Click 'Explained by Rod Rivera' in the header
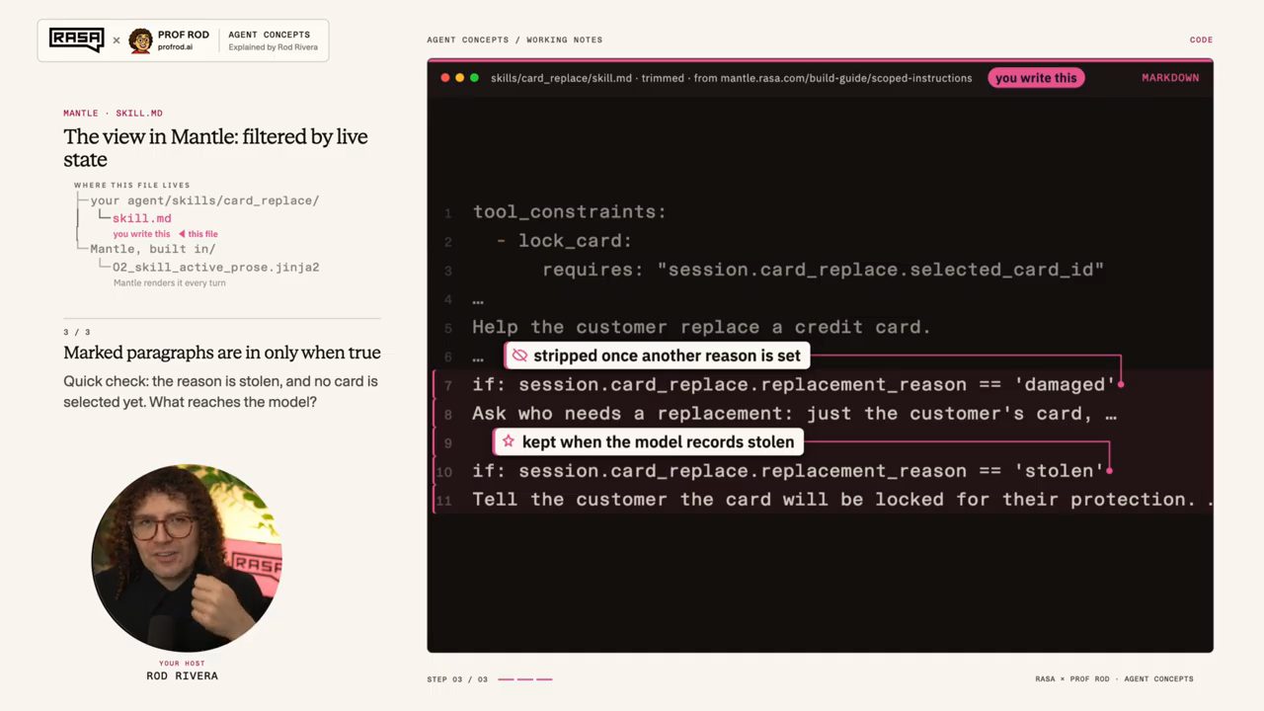This screenshot has height=711, width=1264. [x=273, y=47]
